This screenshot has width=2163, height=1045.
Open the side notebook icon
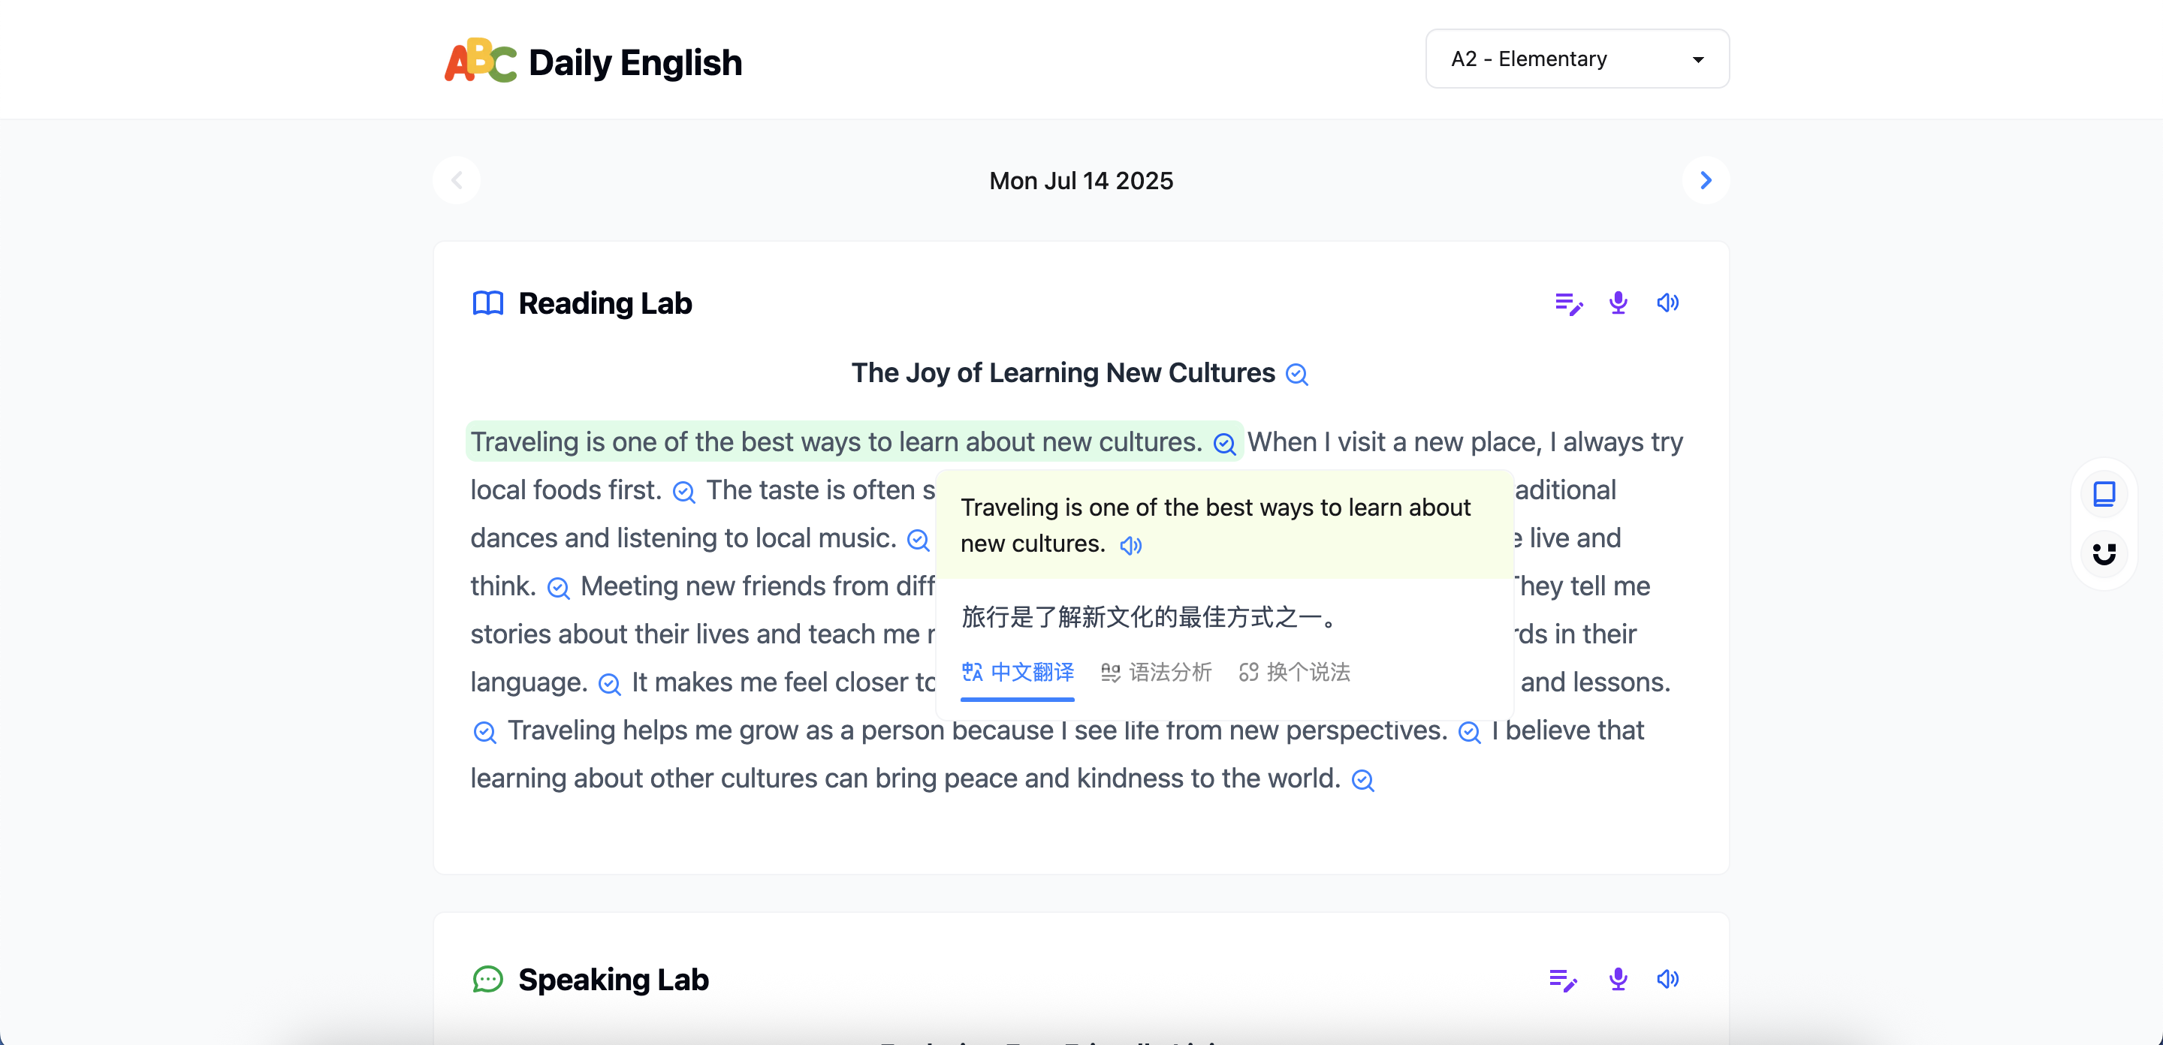2104,493
